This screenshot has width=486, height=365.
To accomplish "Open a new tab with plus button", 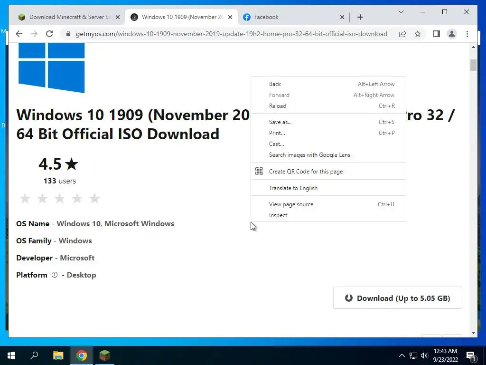I will (x=360, y=17).
